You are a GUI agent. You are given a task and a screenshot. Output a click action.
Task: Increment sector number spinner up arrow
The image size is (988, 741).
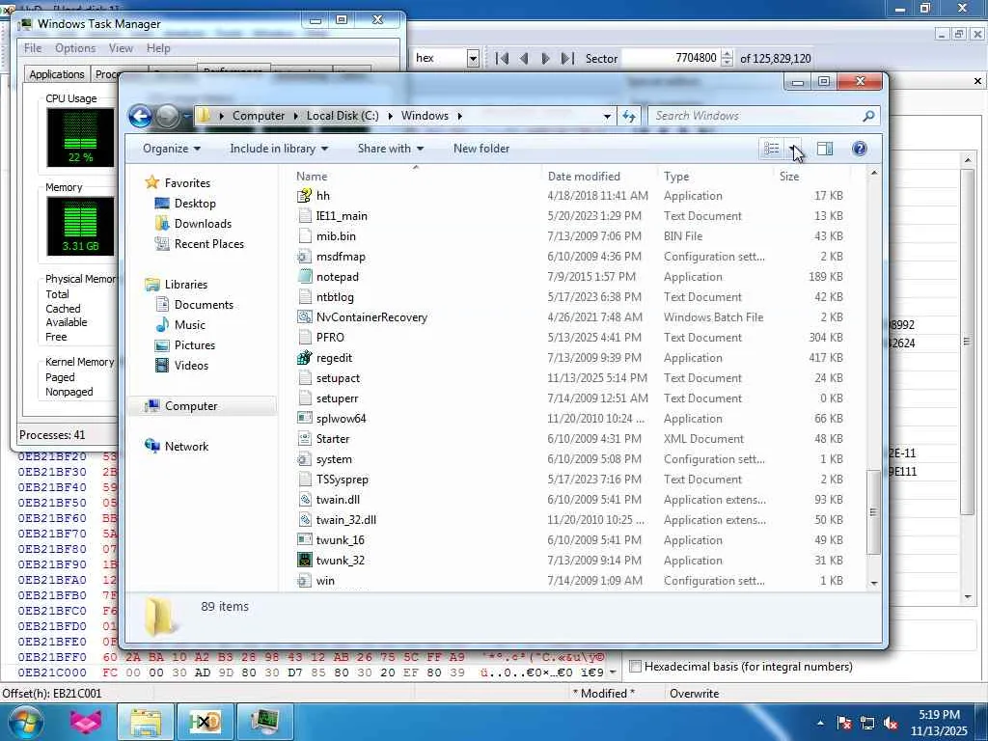(727, 54)
